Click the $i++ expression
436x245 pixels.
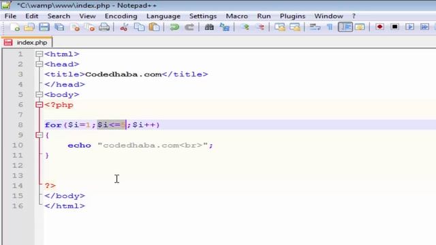coord(144,125)
